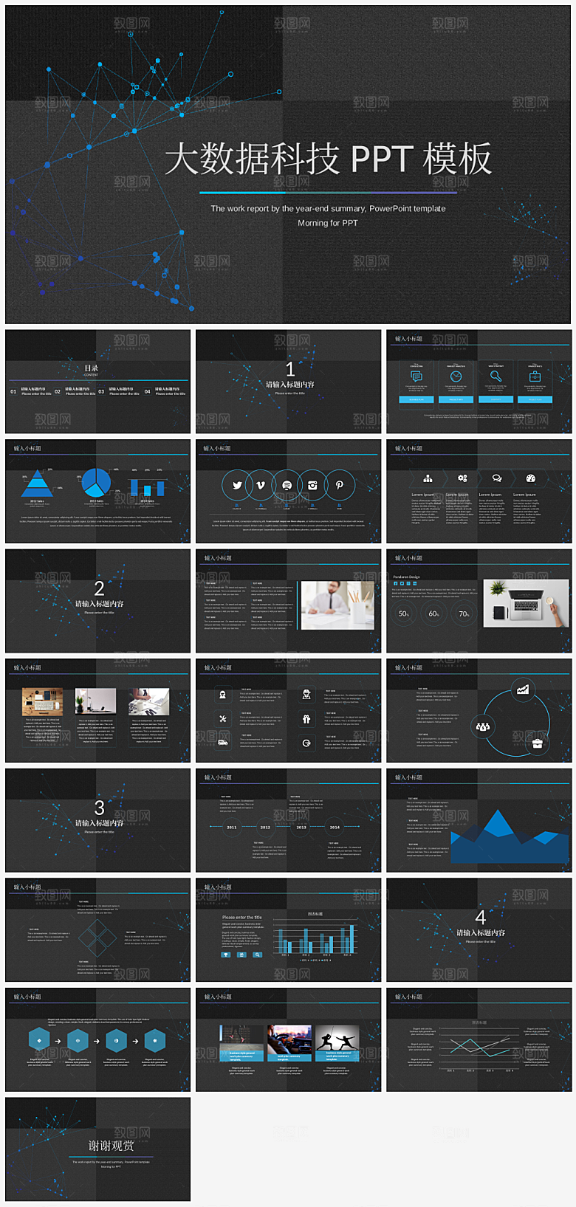Click the Twitter bird circle icon
The width and height of the screenshot is (576, 1207).
[x=237, y=485]
